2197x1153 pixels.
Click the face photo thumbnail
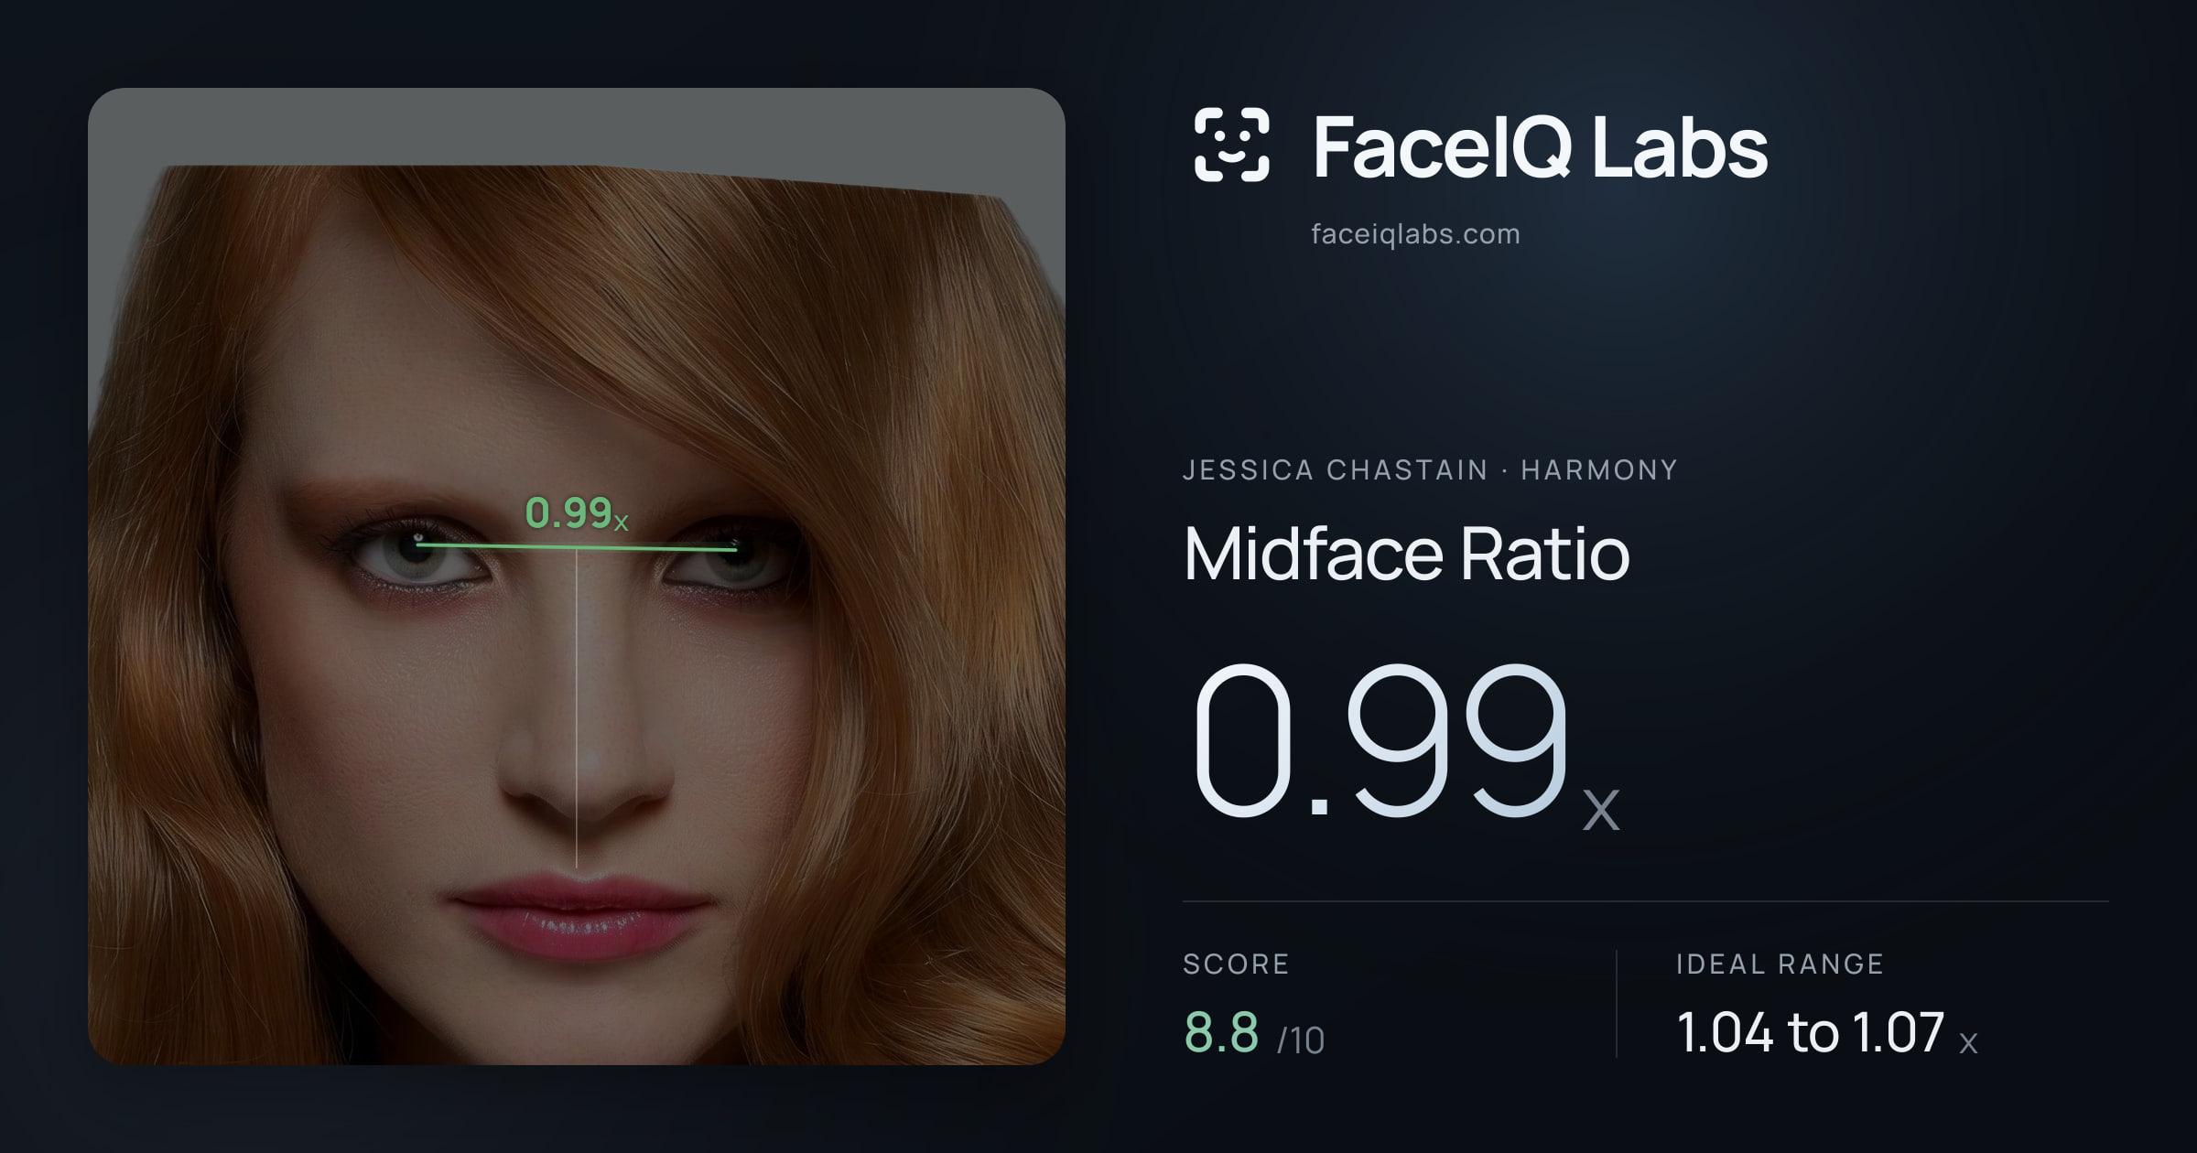(577, 576)
